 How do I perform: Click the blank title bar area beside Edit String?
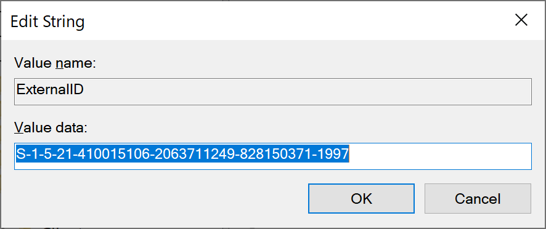click(x=296, y=20)
